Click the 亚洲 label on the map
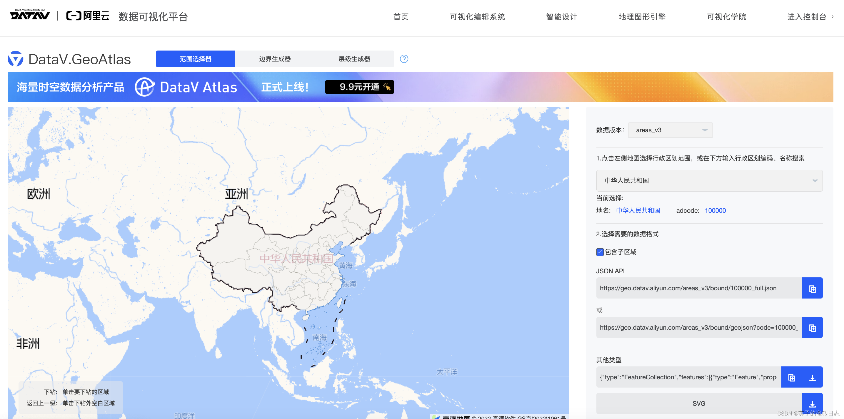The image size is (844, 419). pyautogui.click(x=236, y=194)
